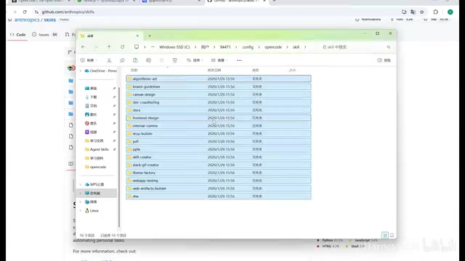This screenshot has width=465, height=261.
Task: Click the skills repository link on GitHub
Action: point(50,20)
